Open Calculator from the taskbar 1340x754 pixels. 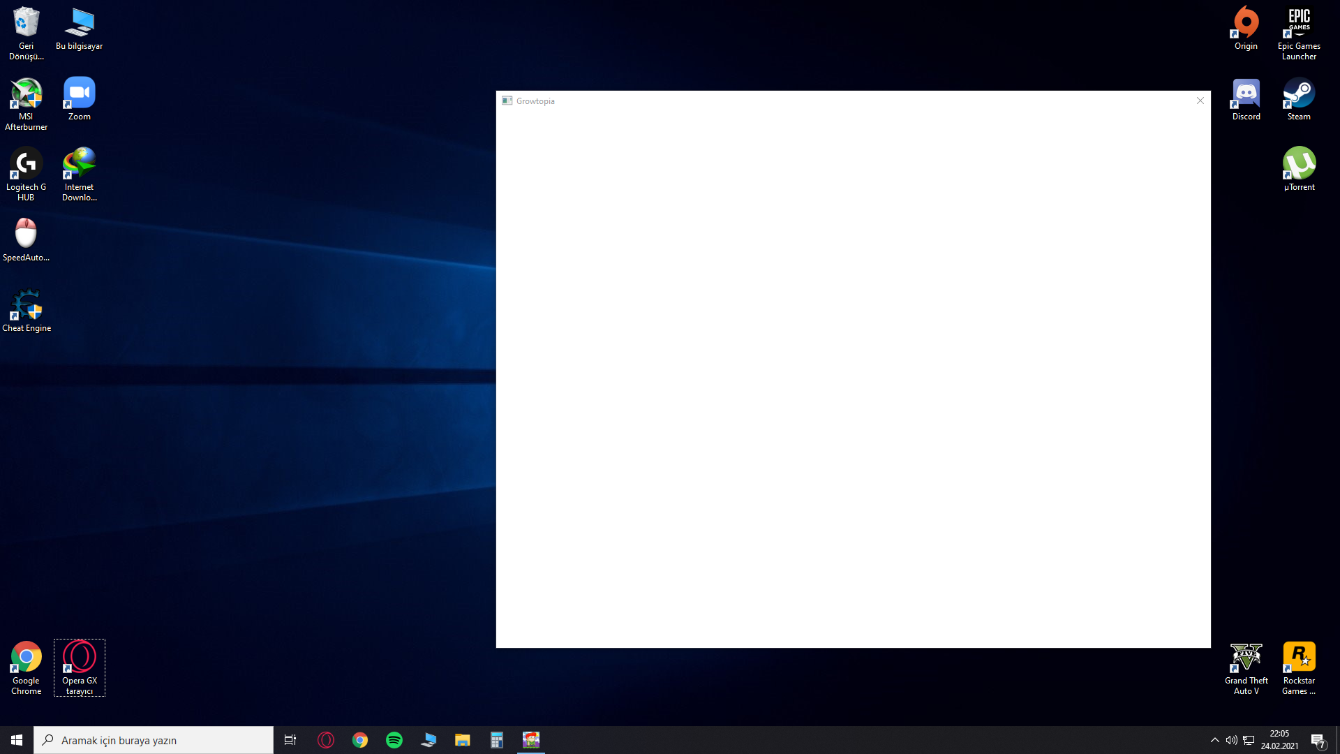pos(497,740)
